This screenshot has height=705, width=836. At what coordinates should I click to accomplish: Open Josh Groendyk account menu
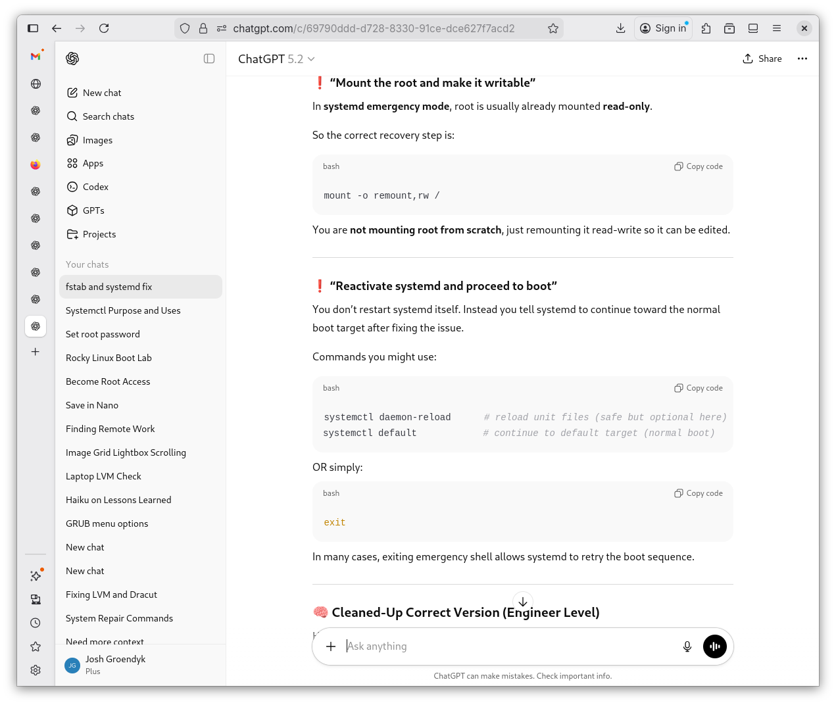[115, 664]
